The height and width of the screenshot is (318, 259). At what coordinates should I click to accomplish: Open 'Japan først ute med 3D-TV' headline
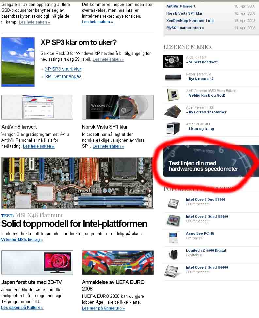click(x=31, y=282)
